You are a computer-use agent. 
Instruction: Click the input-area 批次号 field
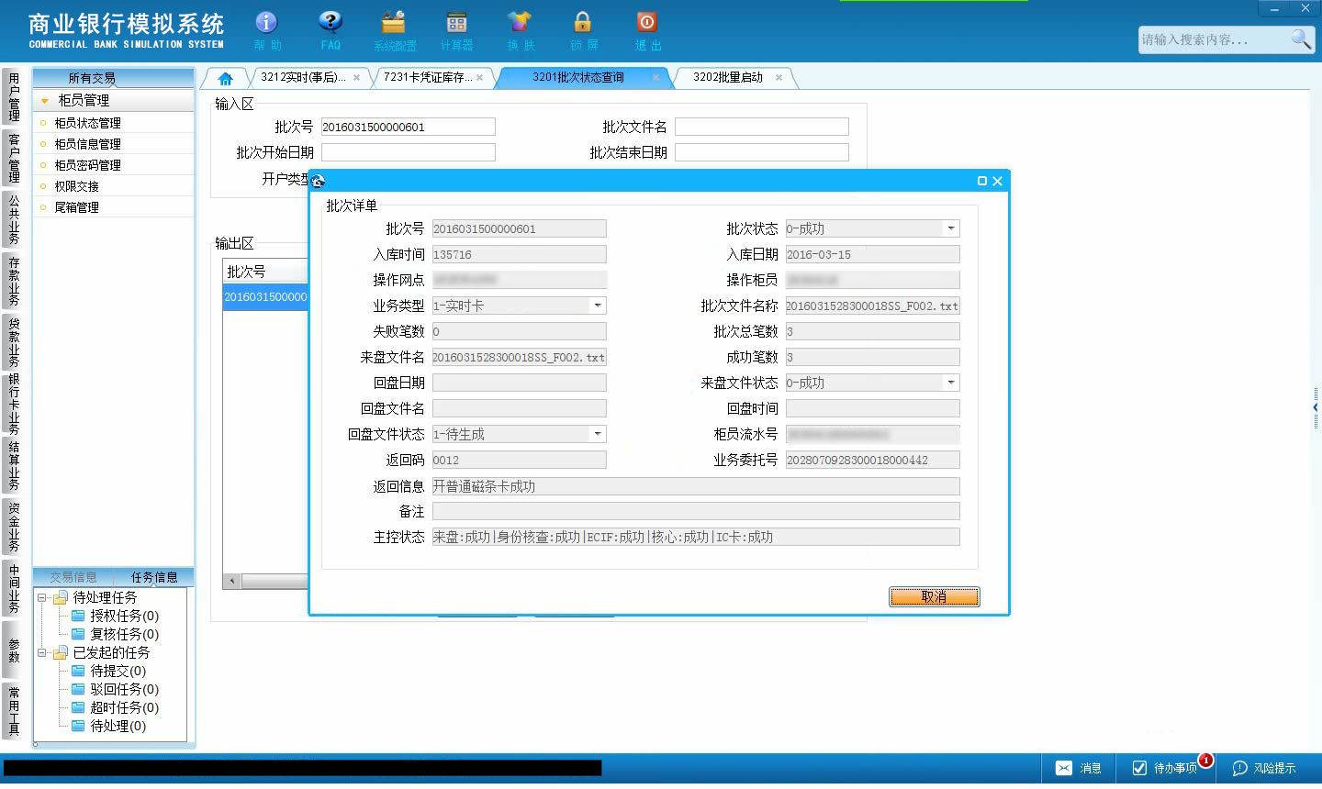[x=408, y=127]
